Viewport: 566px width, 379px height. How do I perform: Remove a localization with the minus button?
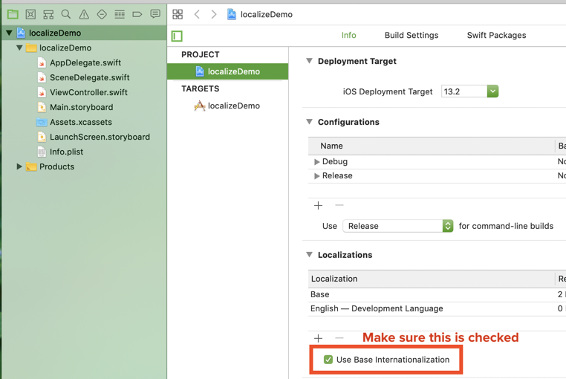click(x=339, y=338)
